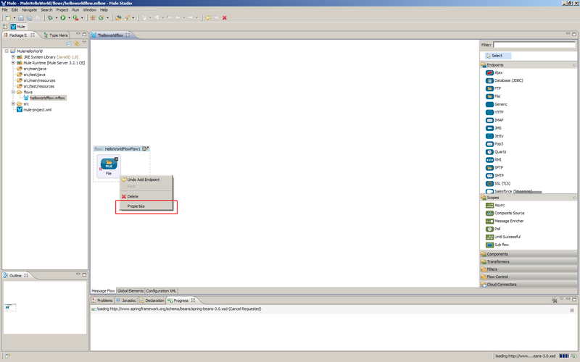
Task: Select the JMS endpoint
Action: click(x=494, y=128)
